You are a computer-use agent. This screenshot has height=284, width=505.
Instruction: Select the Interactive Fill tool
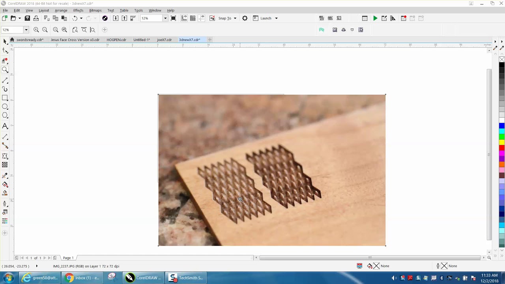pyautogui.click(x=5, y=184)
